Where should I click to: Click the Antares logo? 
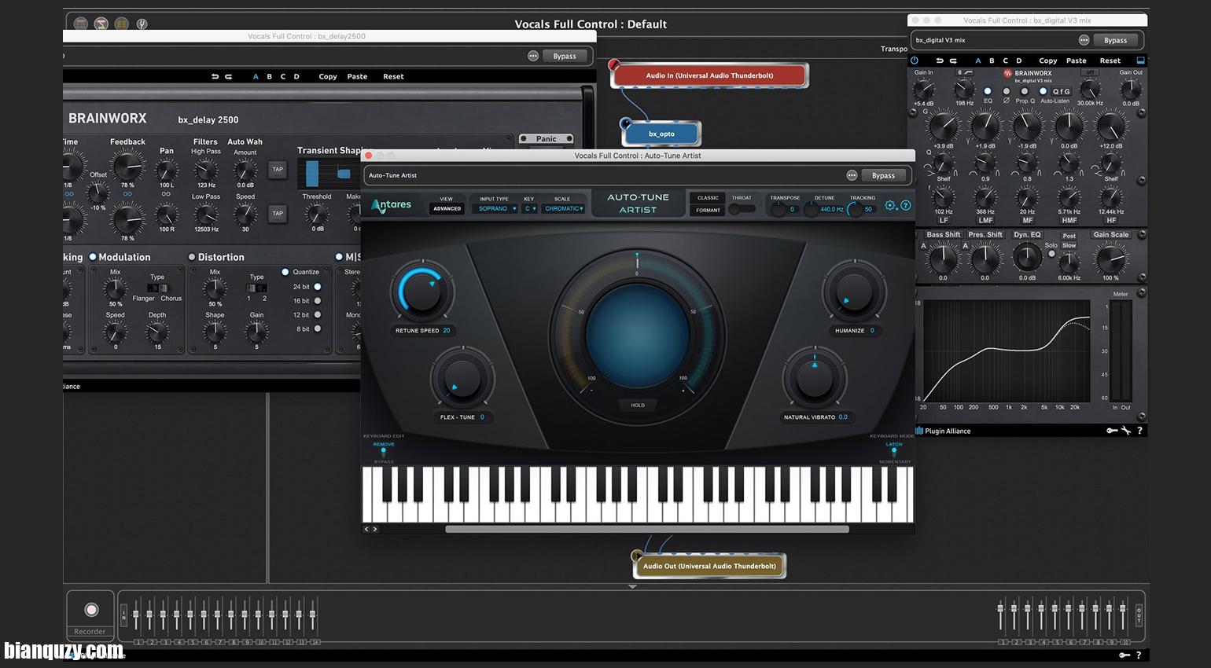click(x=392, y=205)
